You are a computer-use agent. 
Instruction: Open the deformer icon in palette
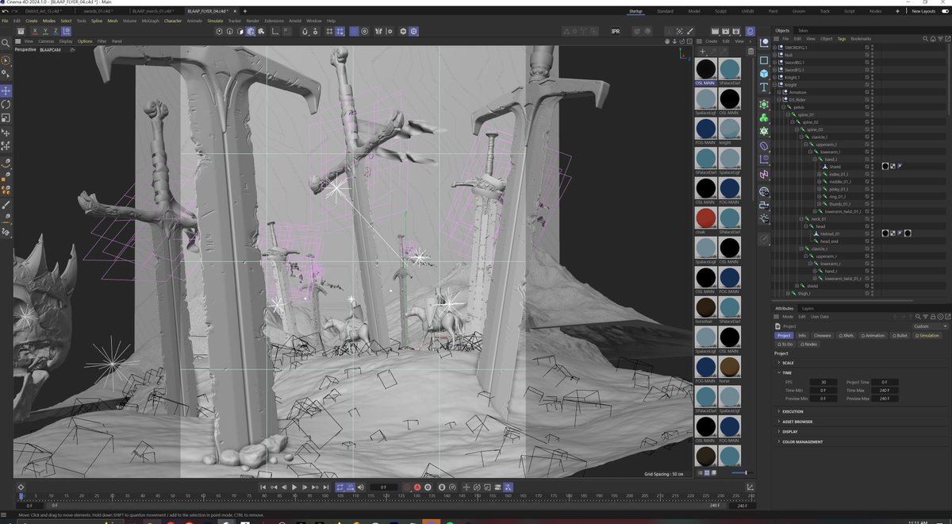(764, 147)
